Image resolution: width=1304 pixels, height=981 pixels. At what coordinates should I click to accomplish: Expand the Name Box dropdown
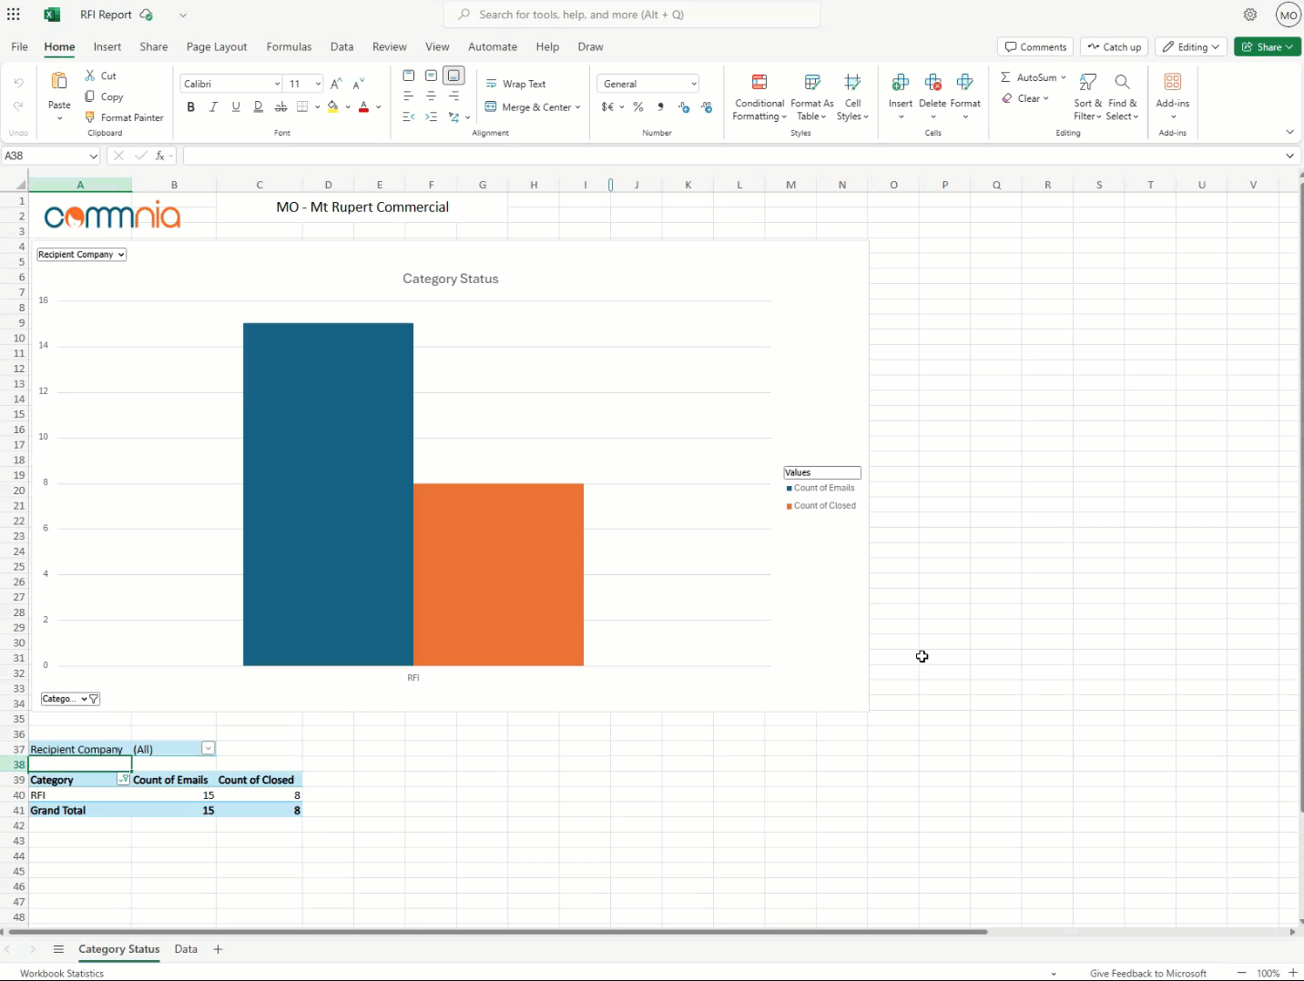point(93,156)
